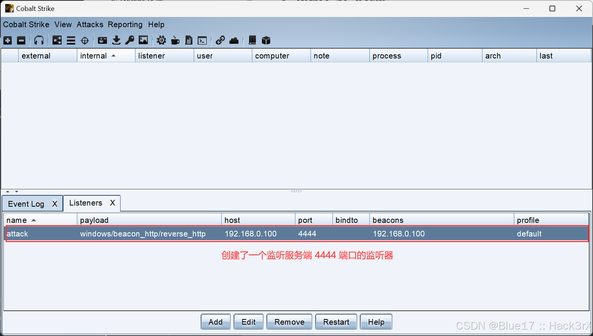
Task: Open Screenshots with the picture icon
Action: [143, 40]
